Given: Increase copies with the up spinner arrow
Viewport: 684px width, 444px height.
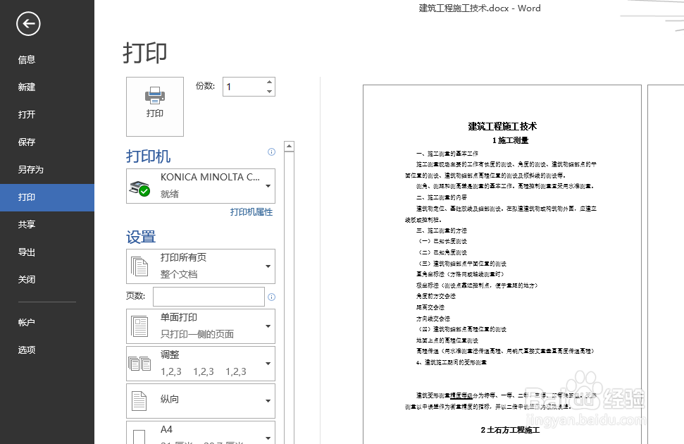Looking at the screenshot, I should [x=270, y=82].
